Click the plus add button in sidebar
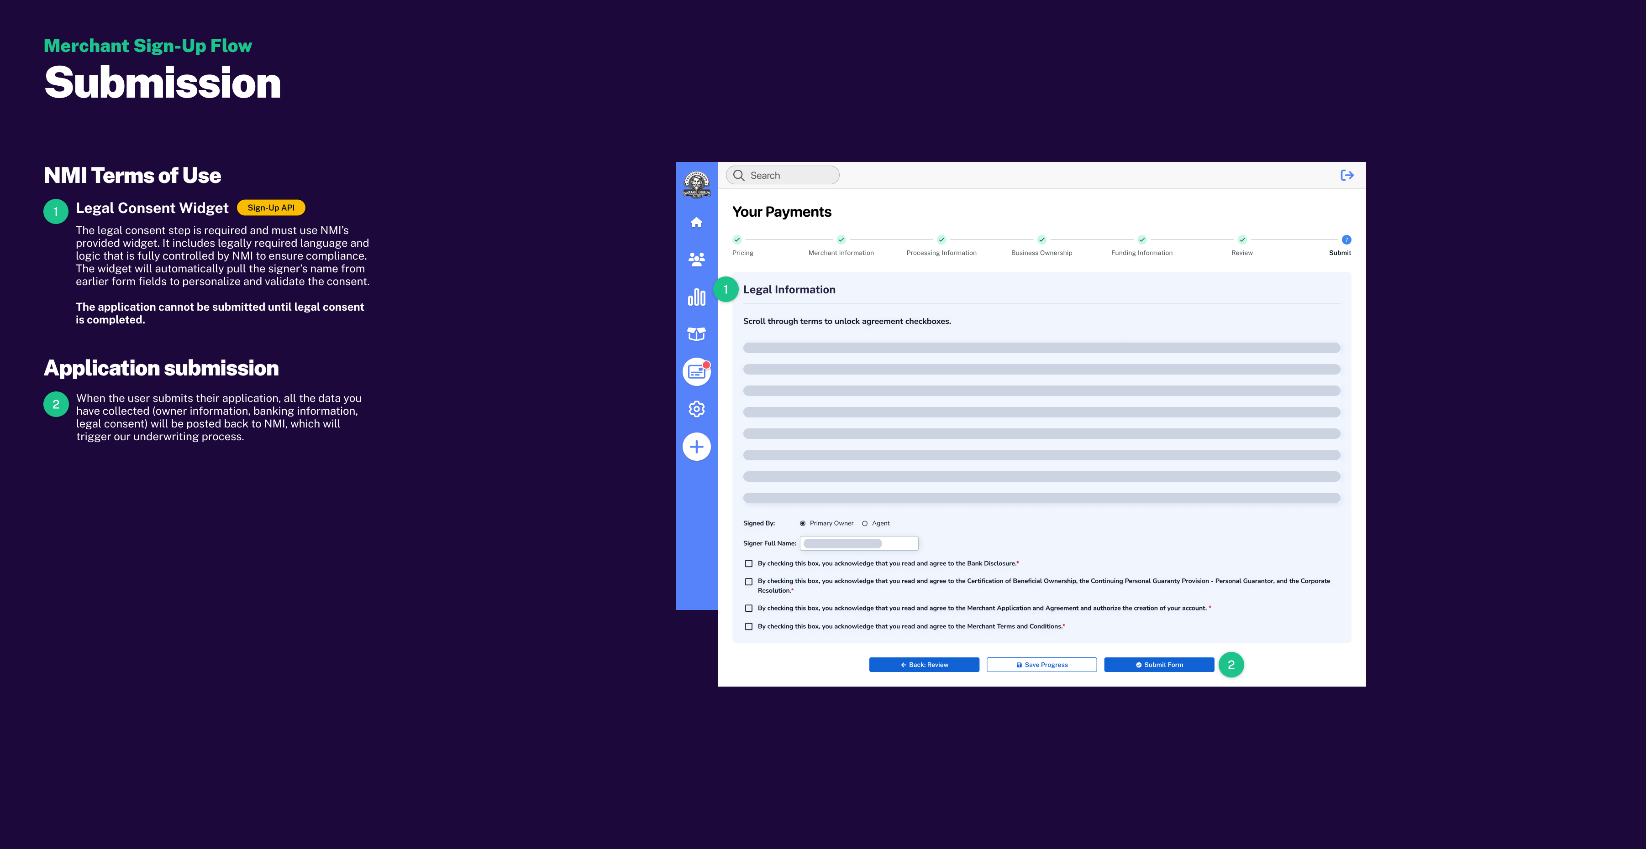Image resolution: width=1646 pixels, height=849 pixels. pos(696,447)
